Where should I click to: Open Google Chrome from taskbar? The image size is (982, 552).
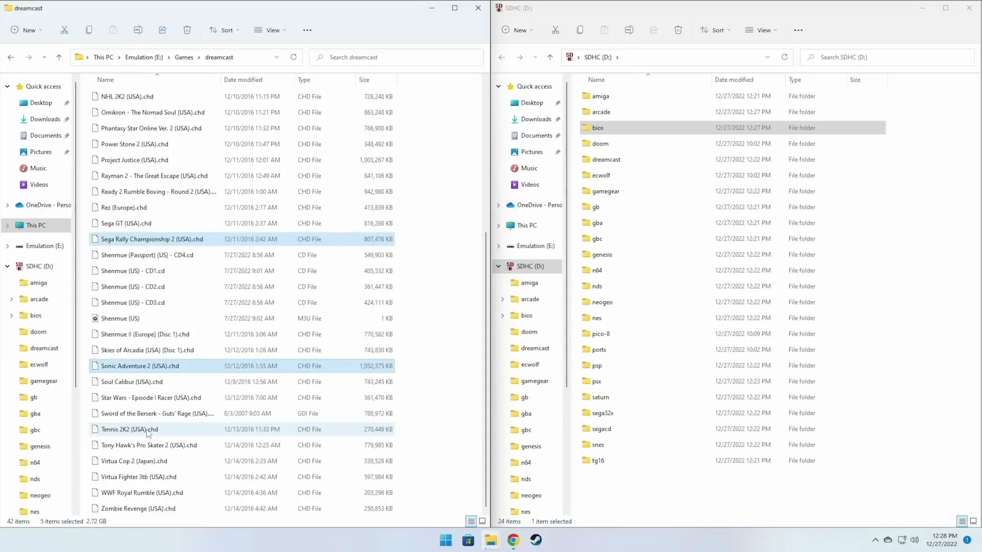tap(514, 540)
